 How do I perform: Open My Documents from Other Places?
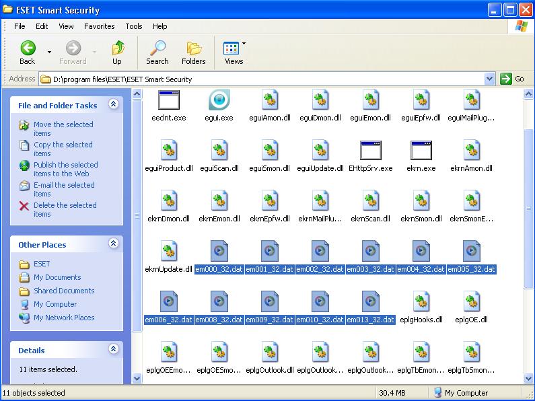[57, 277]
